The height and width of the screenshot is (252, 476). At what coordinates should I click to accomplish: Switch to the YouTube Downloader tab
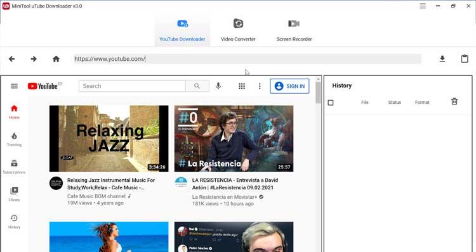[182, 31]
